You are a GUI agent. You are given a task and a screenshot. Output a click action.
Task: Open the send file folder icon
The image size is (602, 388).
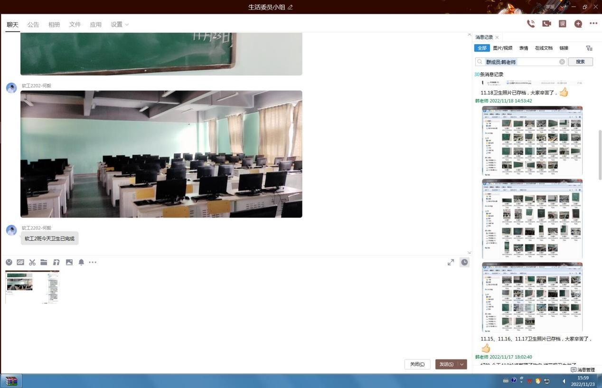[44, 262]
